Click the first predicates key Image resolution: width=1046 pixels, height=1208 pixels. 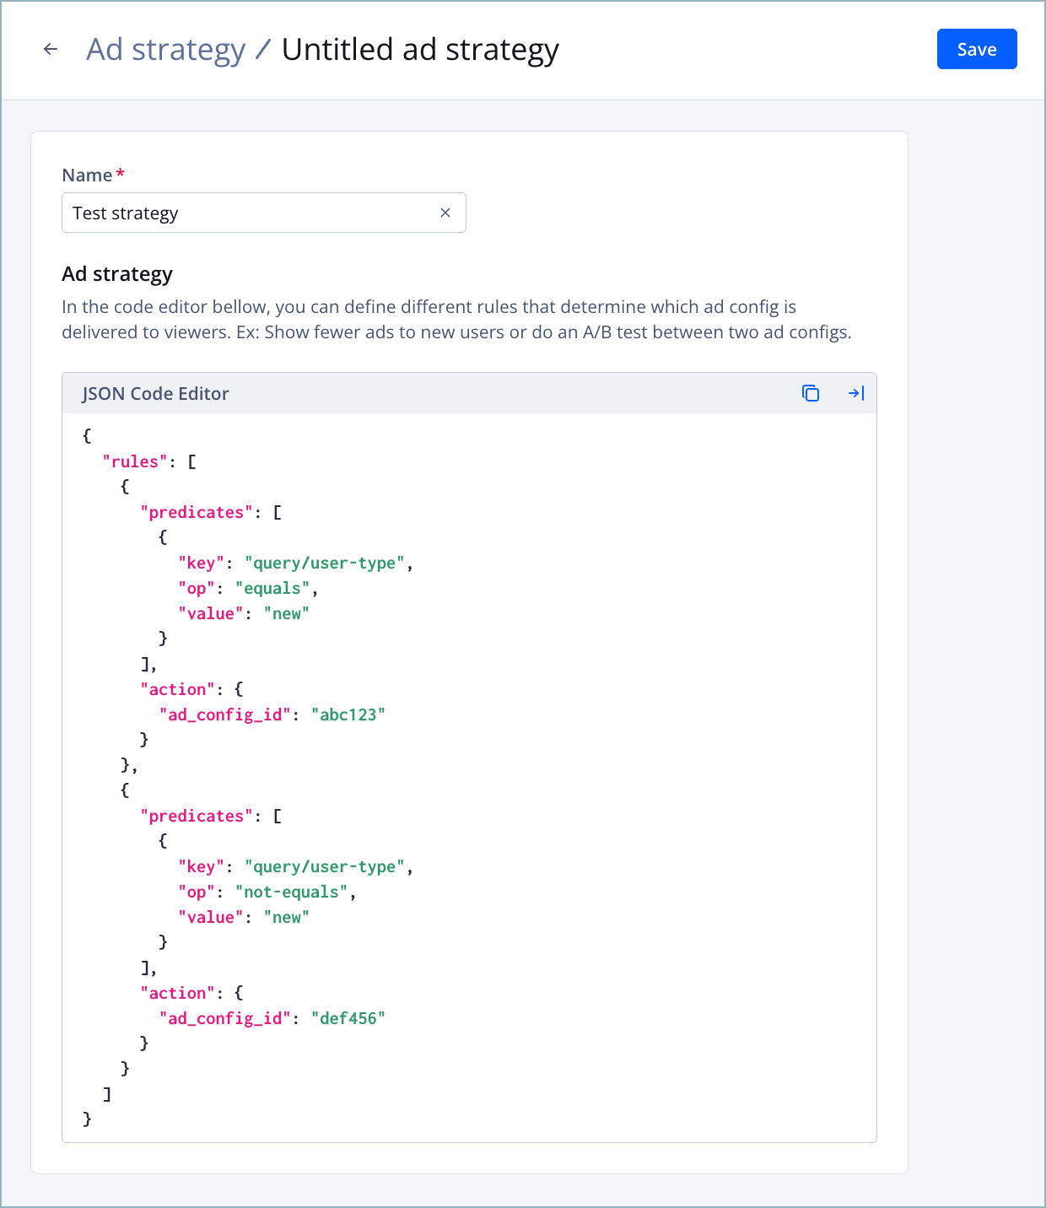(x=196, y=511)
